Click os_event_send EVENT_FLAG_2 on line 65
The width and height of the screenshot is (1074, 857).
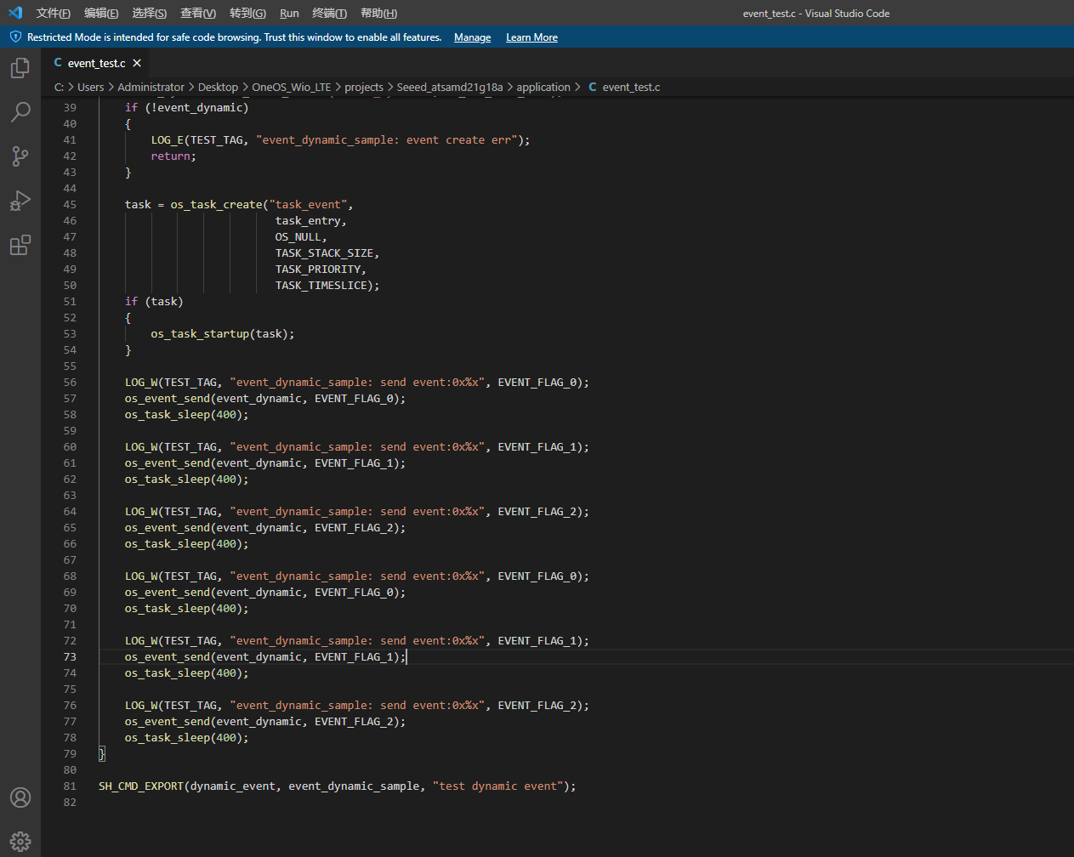pyautogui.click(x=265, y=528)
